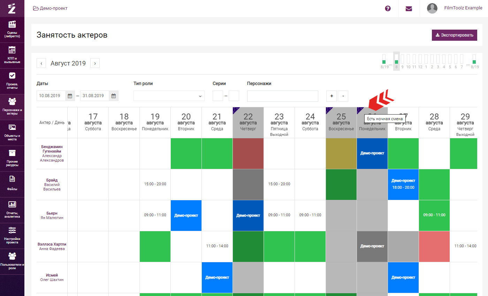Expand the Тип роли dropdown
This screenshot has height=296, width=488.
coord(169,96)
